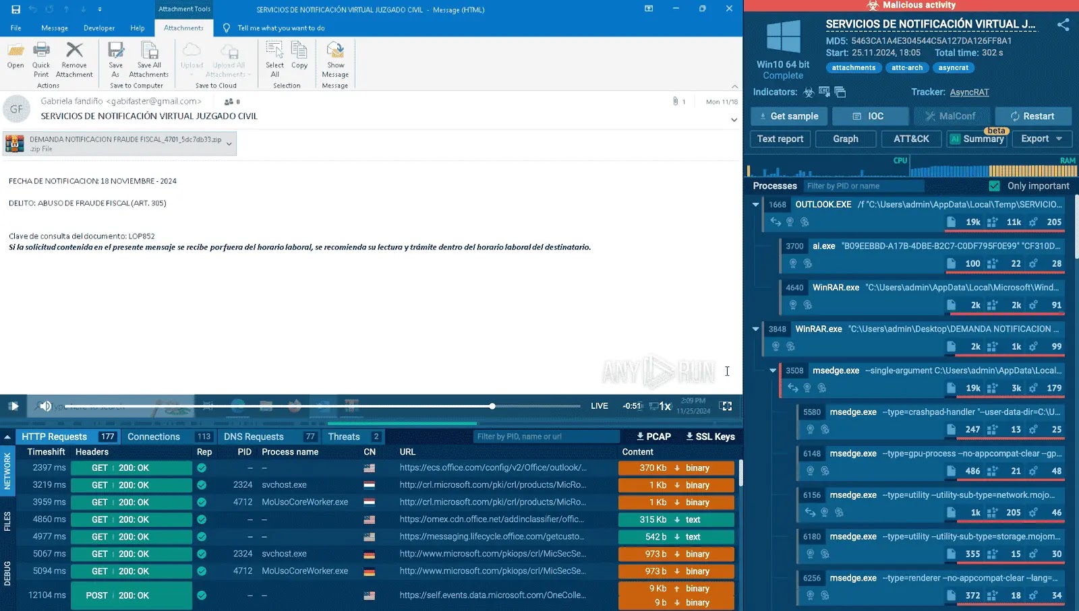Collapse the msedge.exe 3508 process subtree
This screenshot has height=611, width=1079.
click(773, 371)
